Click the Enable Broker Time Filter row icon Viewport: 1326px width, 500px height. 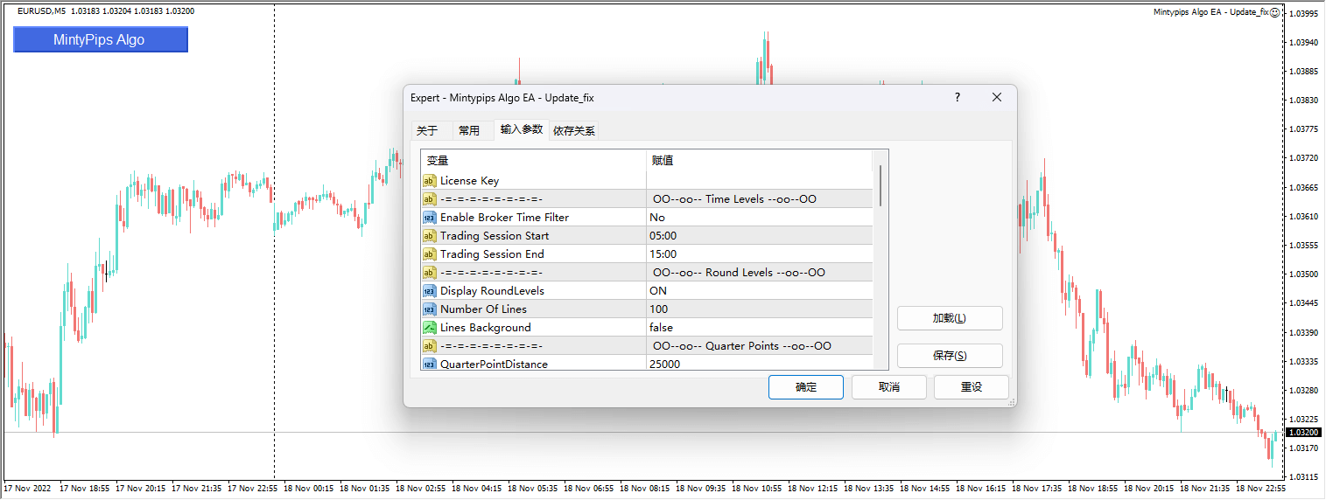click(429, 218)
